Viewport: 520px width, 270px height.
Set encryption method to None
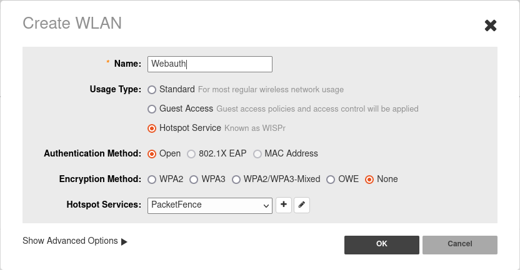tap(369, 180)
